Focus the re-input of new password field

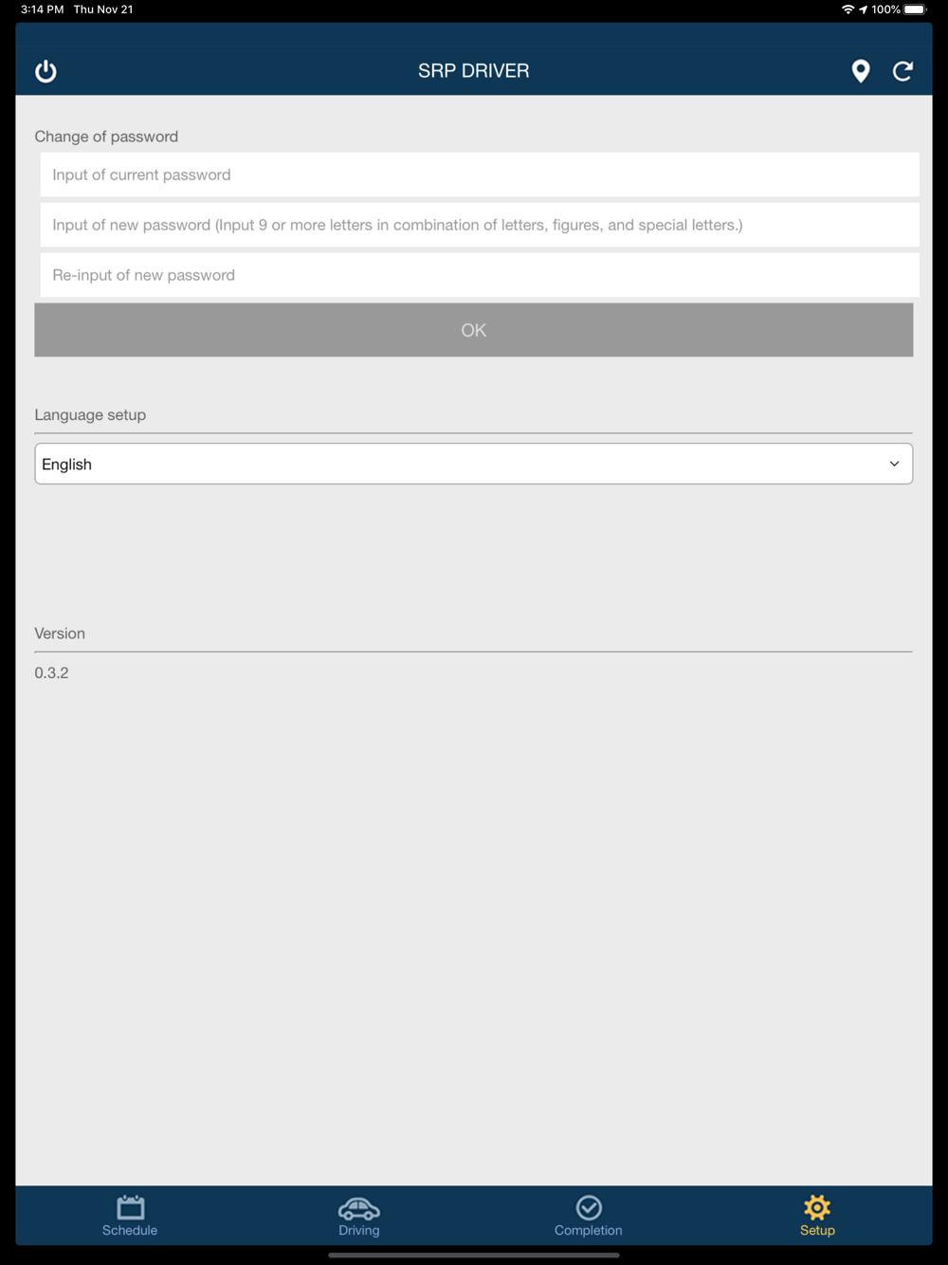[480, 275]
